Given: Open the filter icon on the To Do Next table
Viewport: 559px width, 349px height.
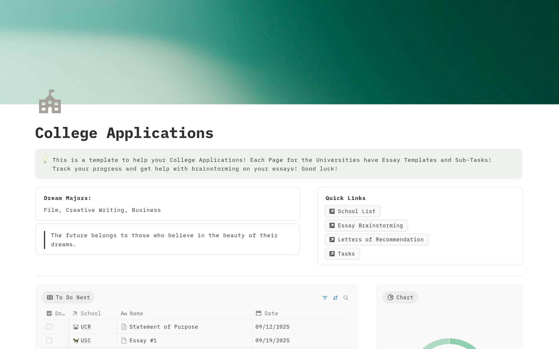Looking at the screenshot, I should 325,297.
